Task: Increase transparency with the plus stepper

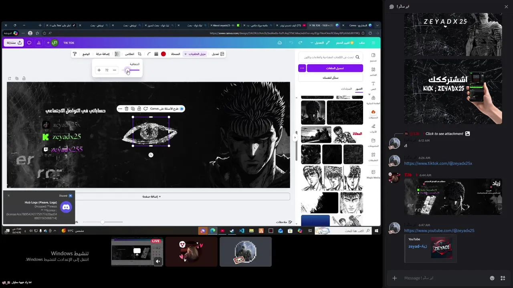Action: pos(99,70)
